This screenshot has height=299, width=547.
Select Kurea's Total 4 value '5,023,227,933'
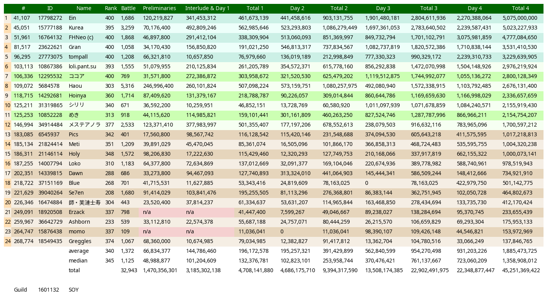pos(520,28)
